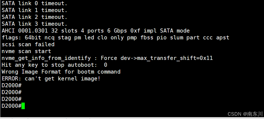Click the "SATA link 3 timeout." line
264x119 pixels.
34,24
